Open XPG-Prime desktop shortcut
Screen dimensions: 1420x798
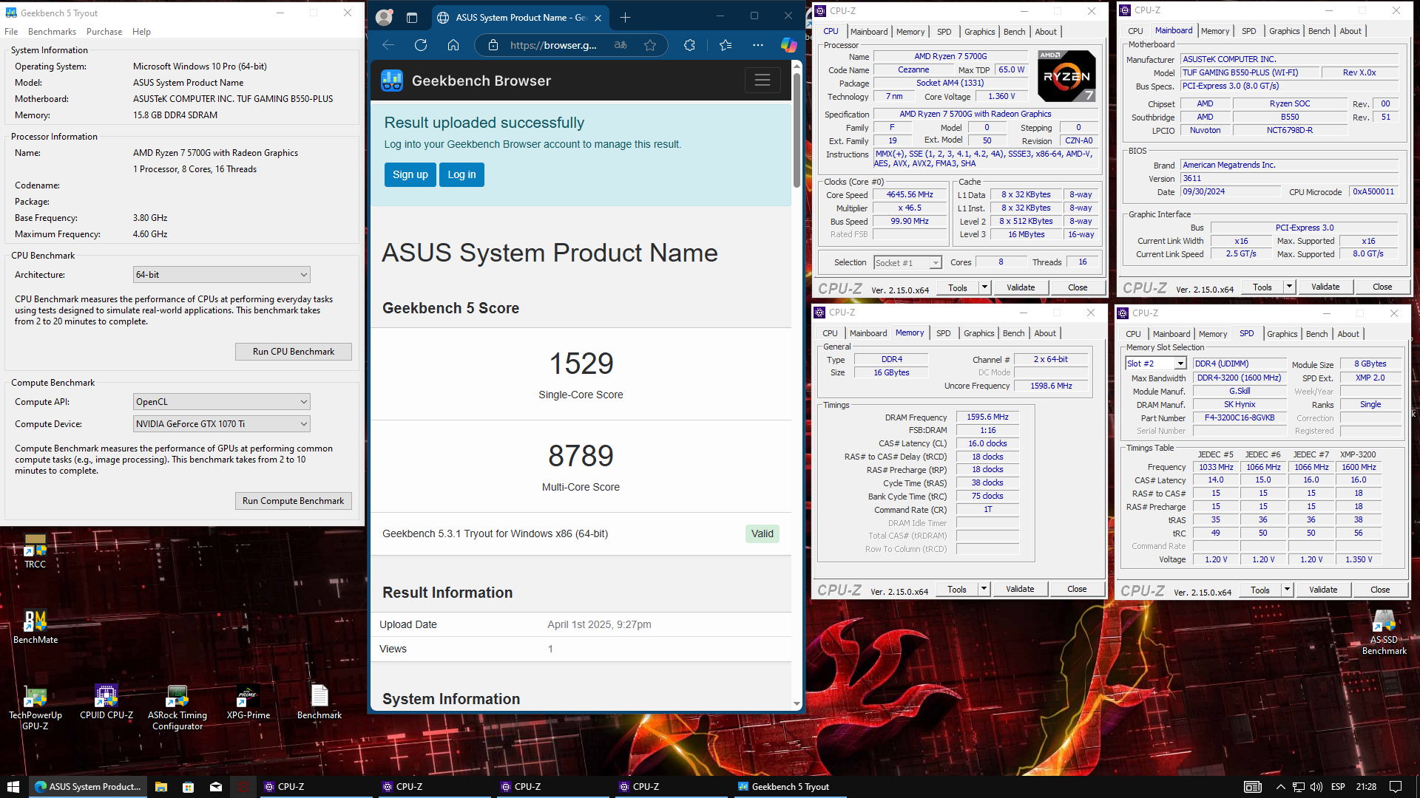(248, 702)
